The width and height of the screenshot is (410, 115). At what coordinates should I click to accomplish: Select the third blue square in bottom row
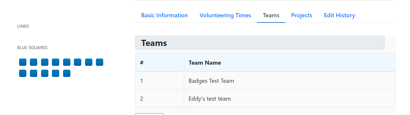click(45, 73)
